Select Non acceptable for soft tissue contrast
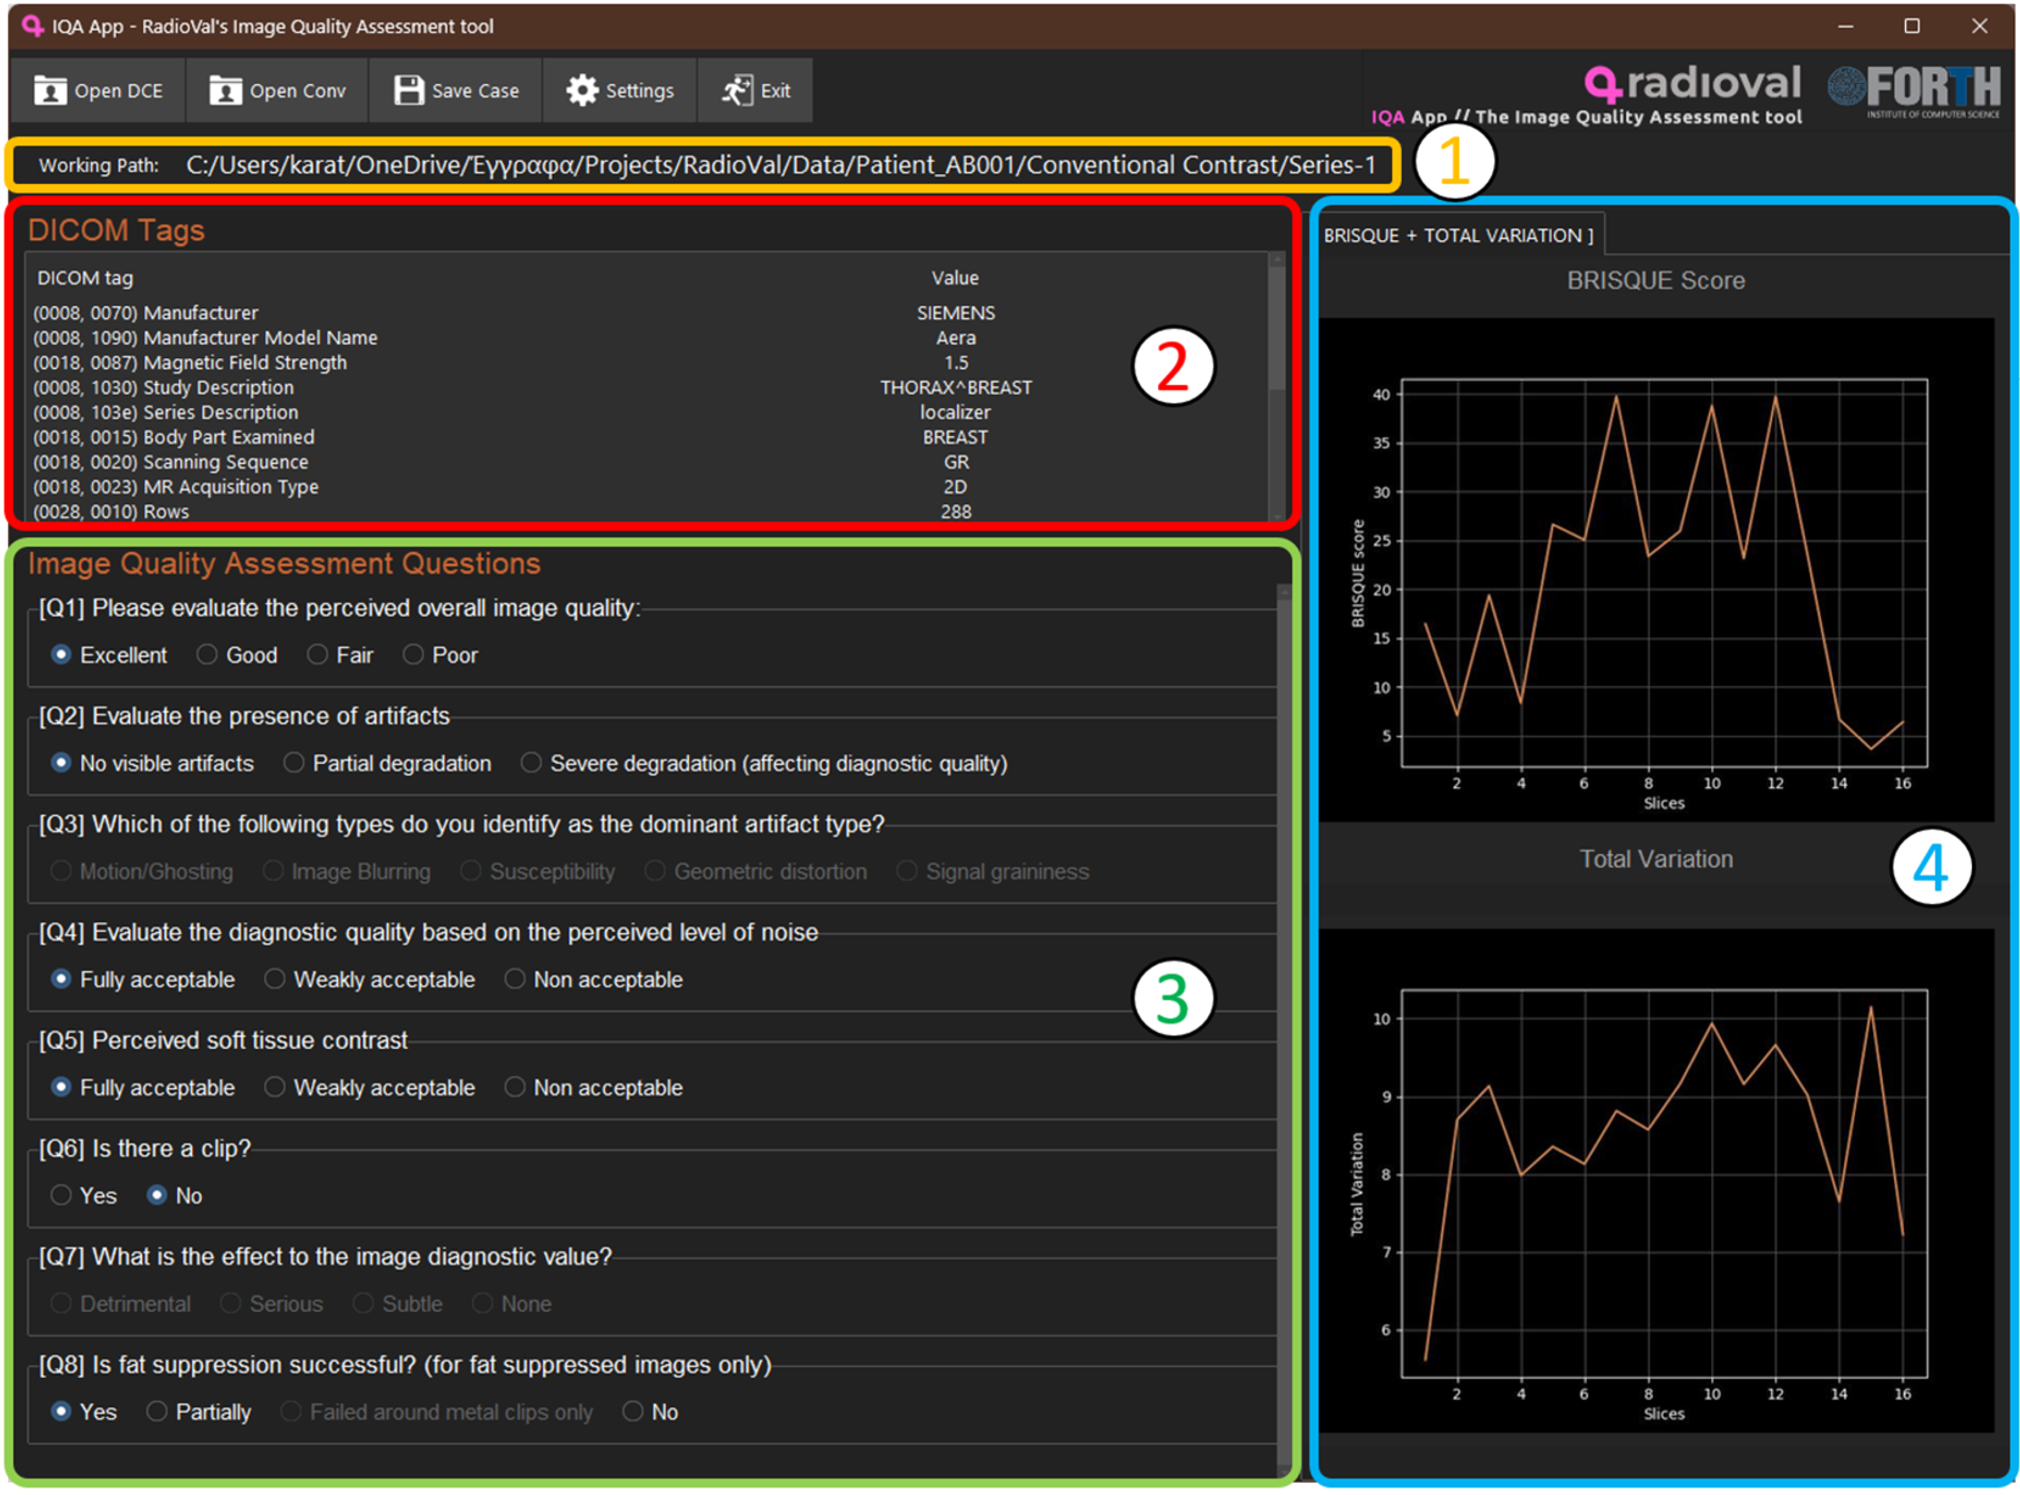 (514, 1088)
